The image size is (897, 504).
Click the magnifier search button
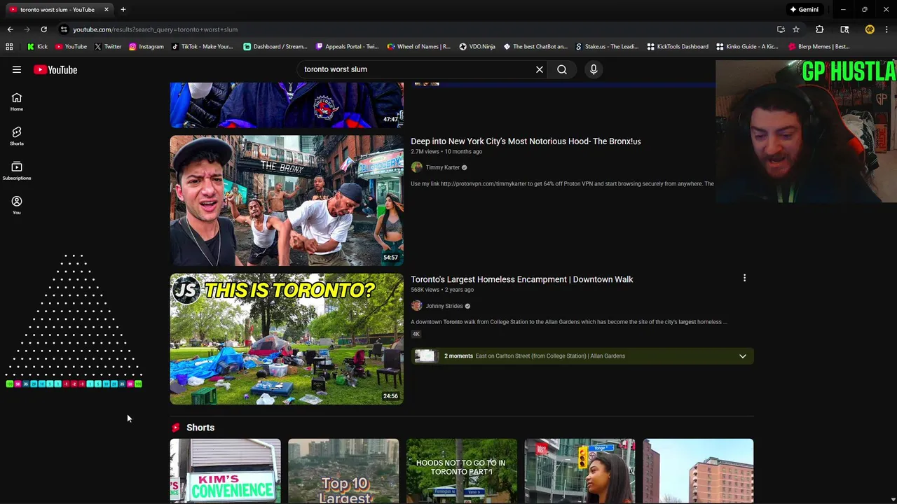[562, 69]
